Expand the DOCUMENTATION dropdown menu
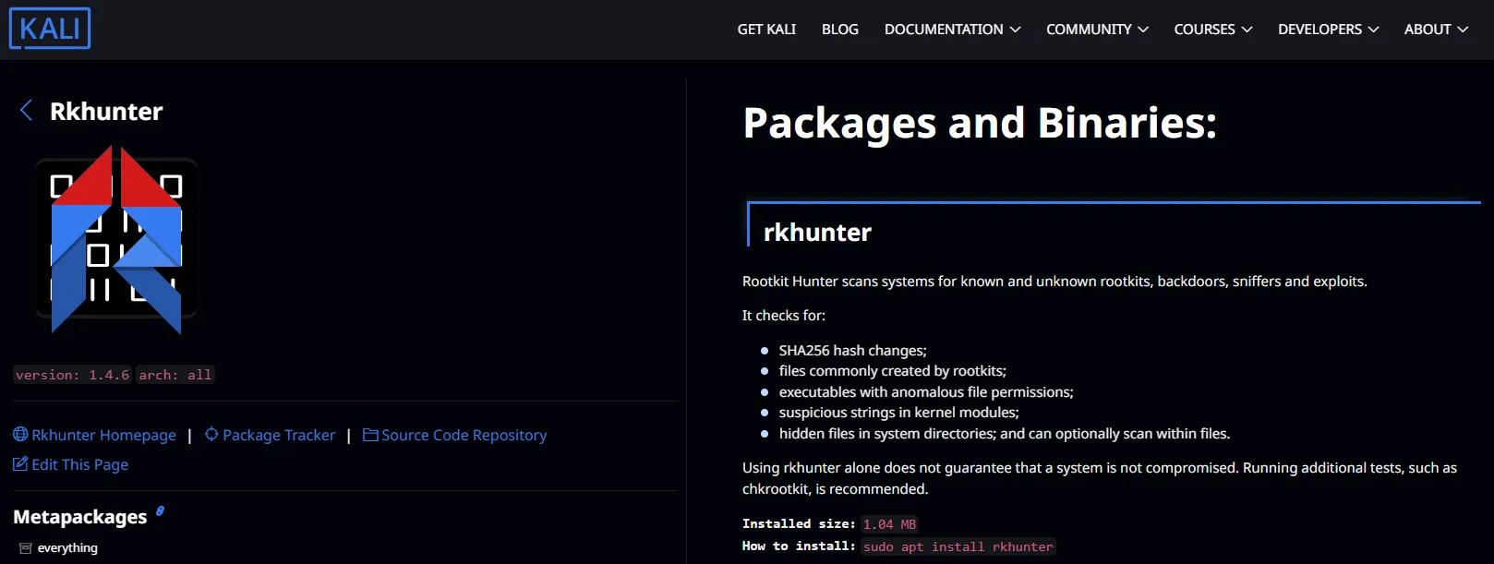1494x564 pixels. click(x=952, y=30)
